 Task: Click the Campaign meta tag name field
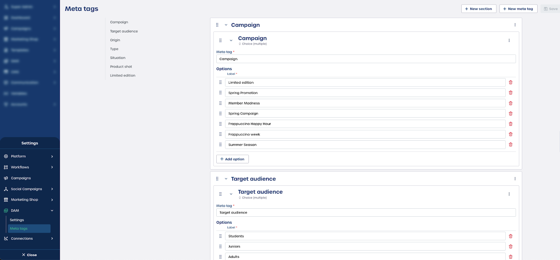point(366,59)
